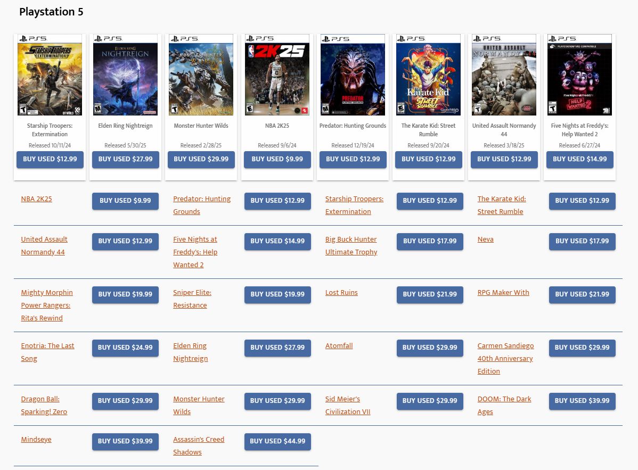Buy used Five Nights list row $14.99
Viewport: 638px width, 470px height.
coord(277,241)
